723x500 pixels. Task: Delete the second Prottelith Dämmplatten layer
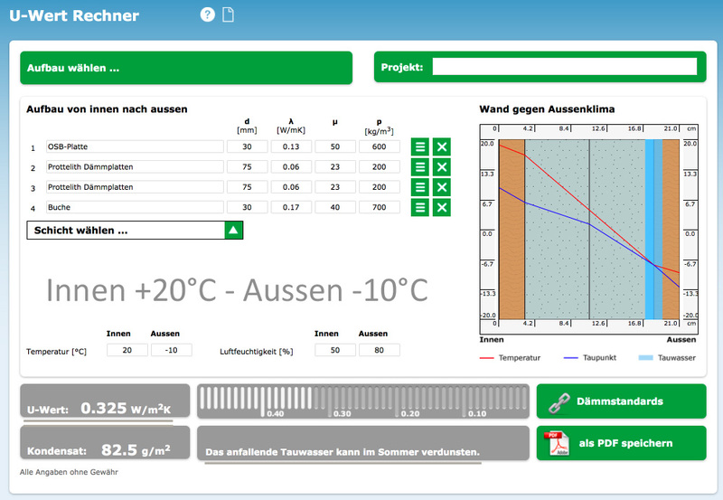(442, 187)
